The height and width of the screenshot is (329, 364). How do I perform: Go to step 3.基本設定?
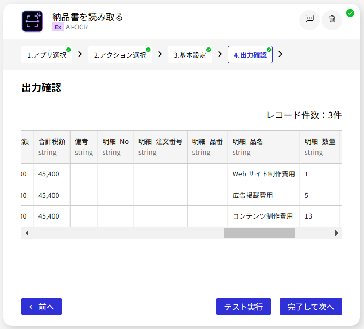click(x=190, y=55)
